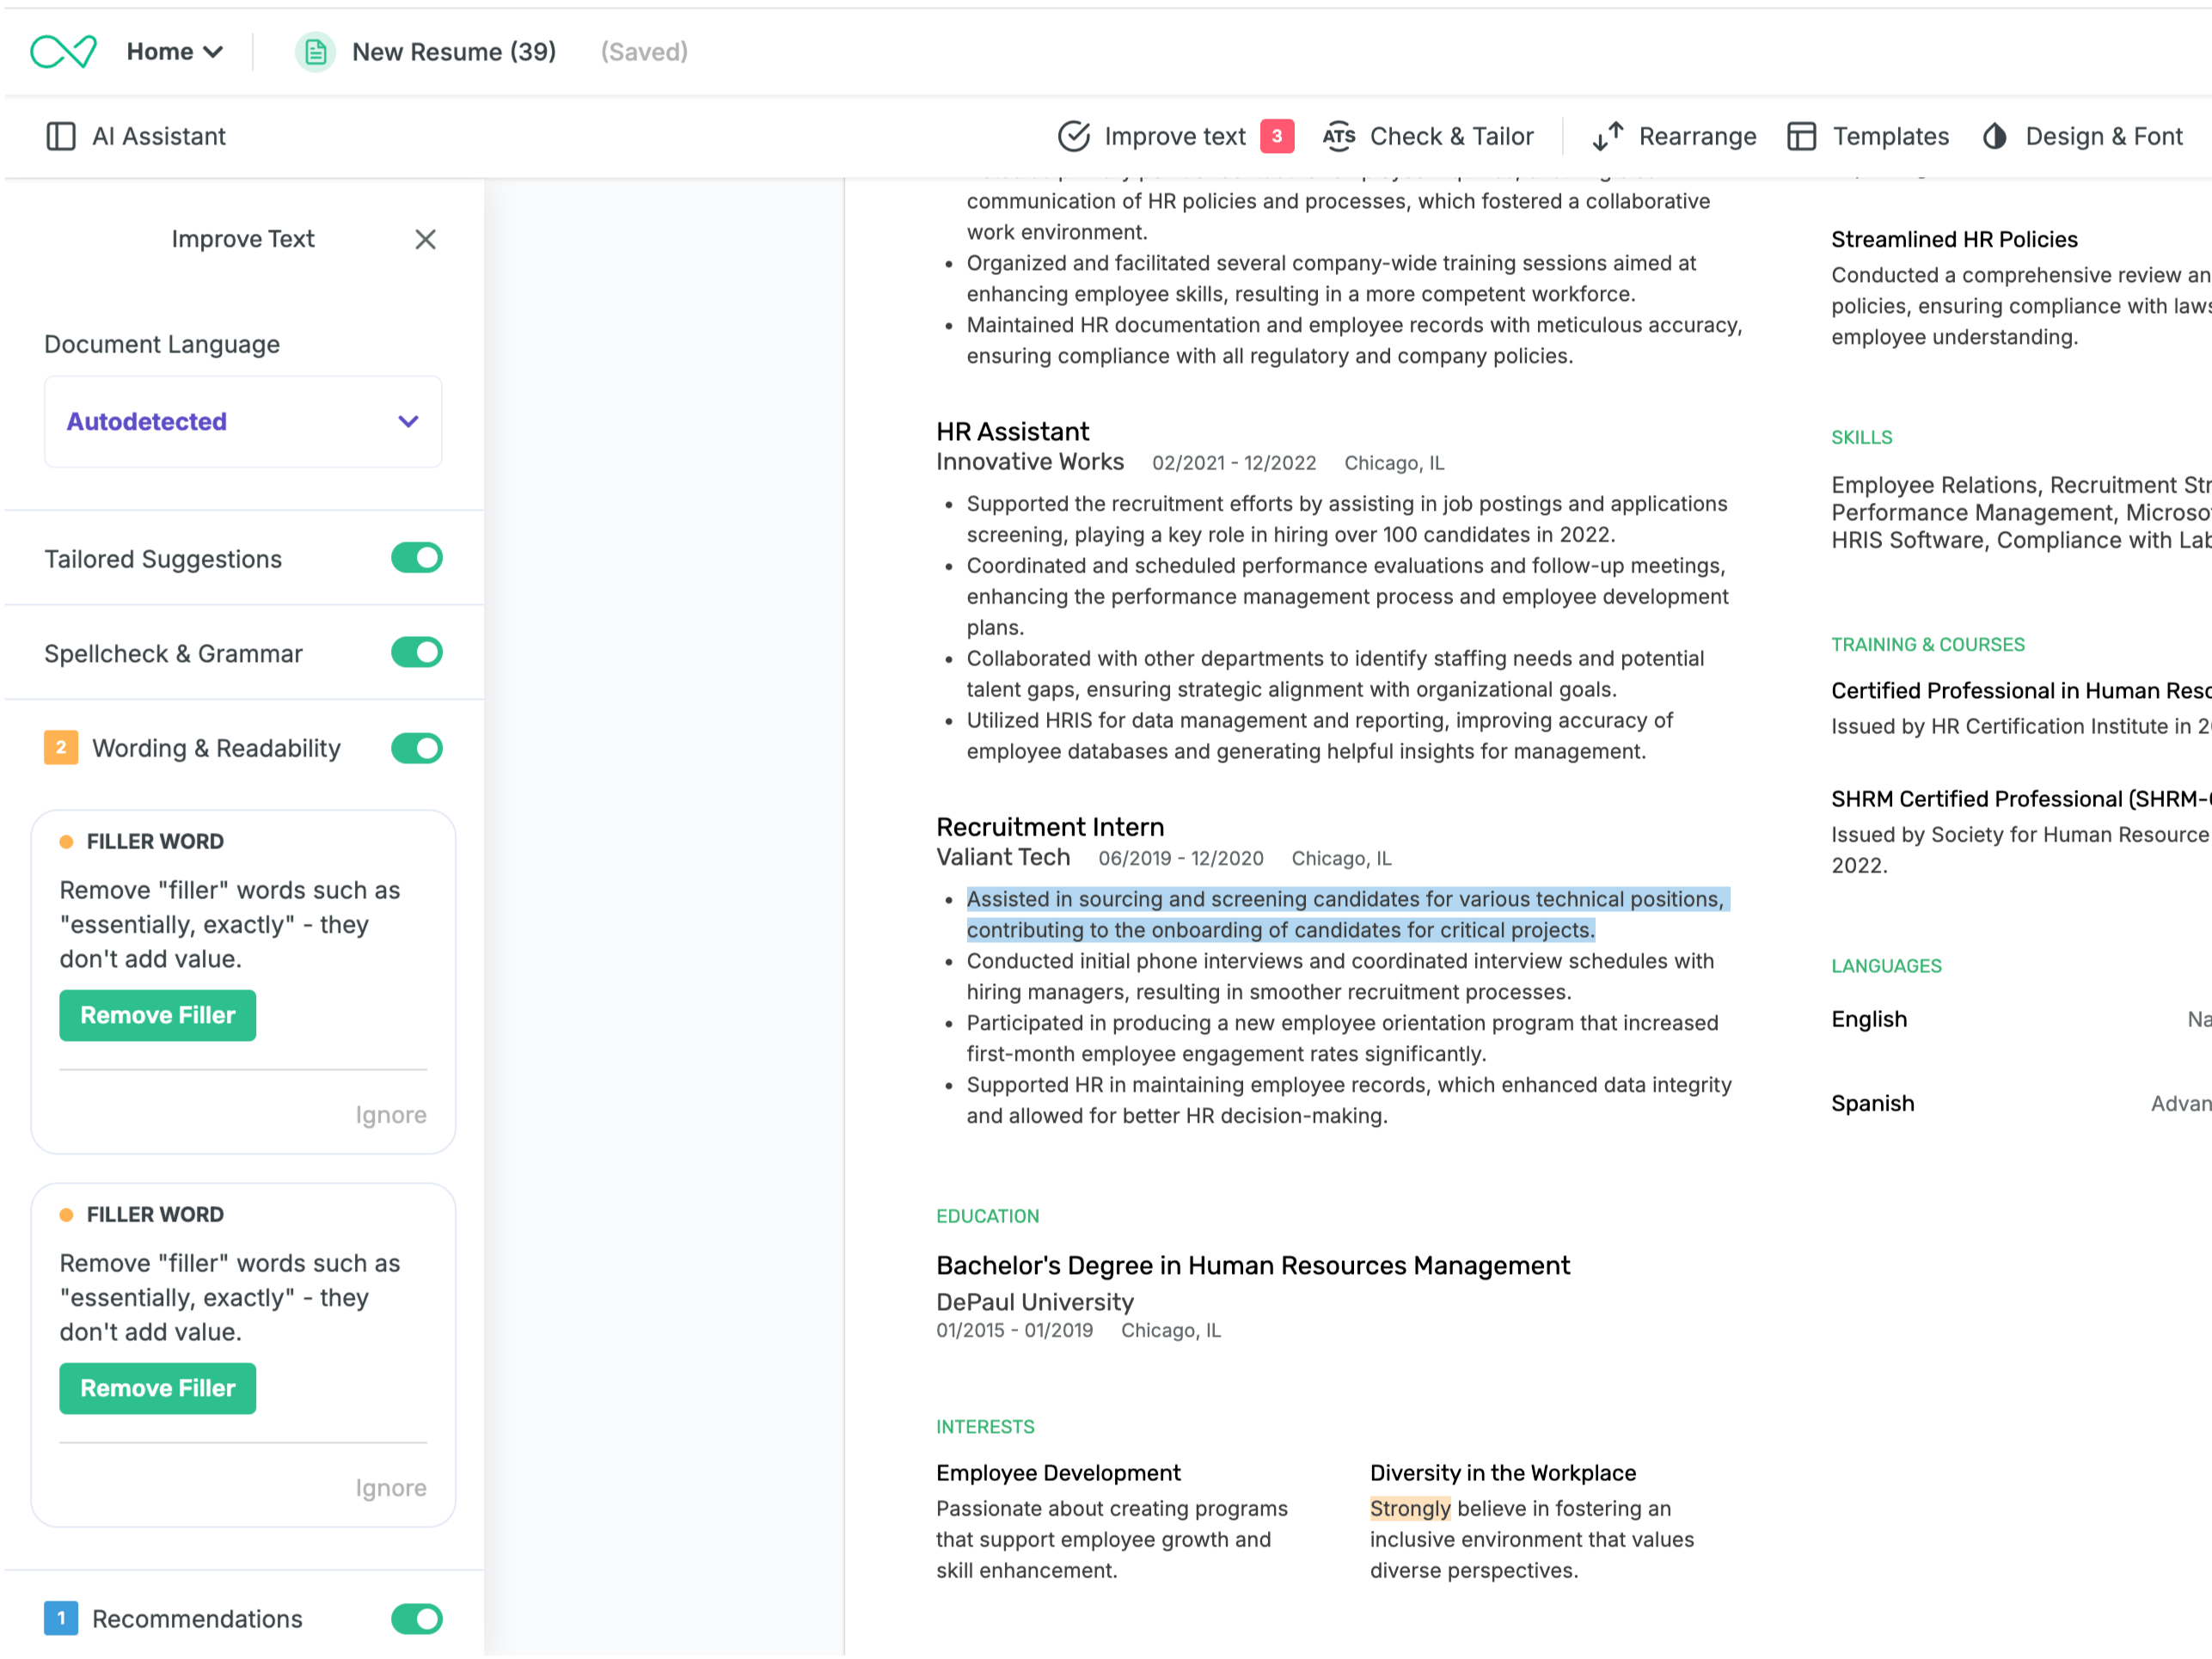Open the Home dropdown menu

[x=175, y=52]
